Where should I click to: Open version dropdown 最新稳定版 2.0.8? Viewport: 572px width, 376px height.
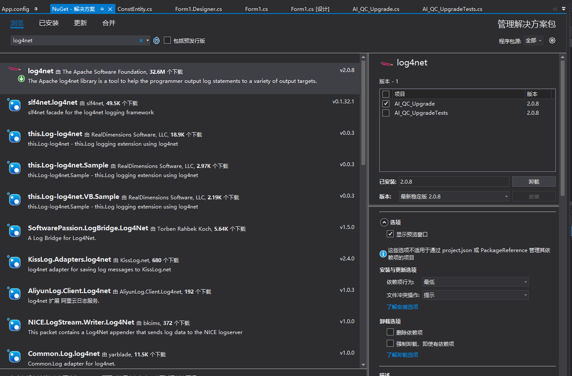coord(454,197)
